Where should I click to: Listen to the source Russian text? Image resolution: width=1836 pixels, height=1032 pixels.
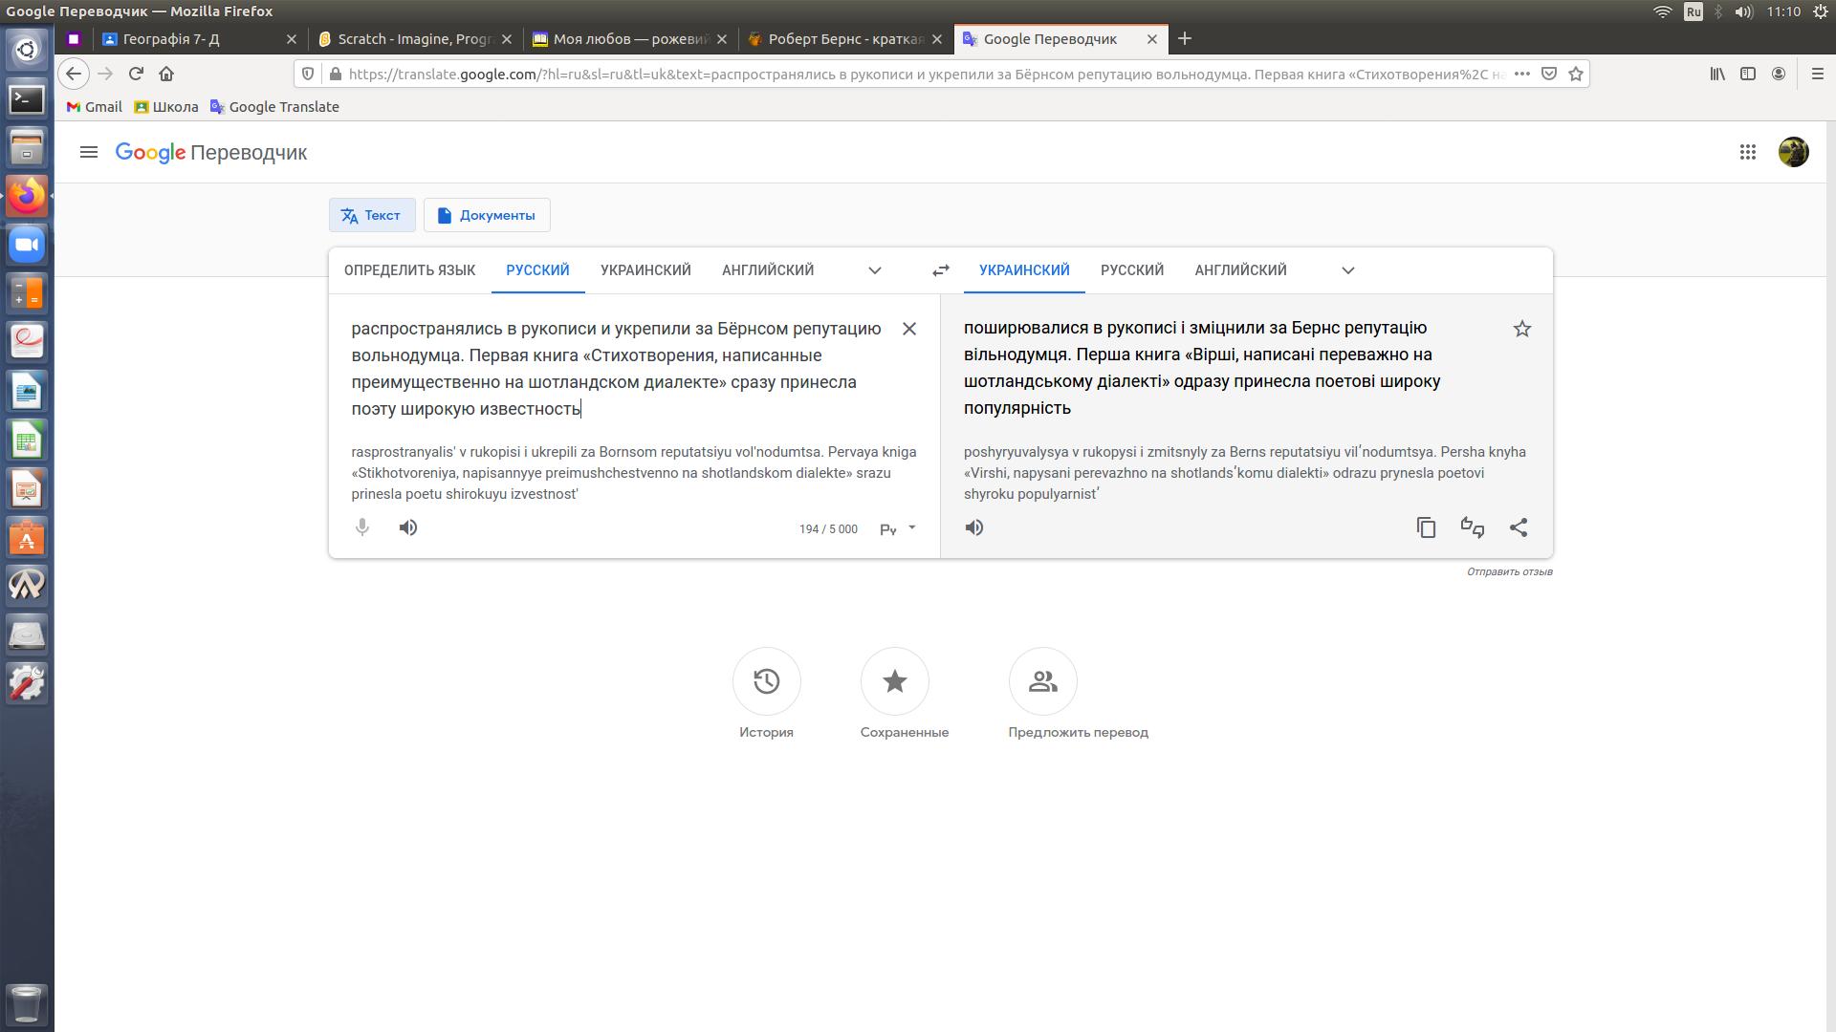pyautogui.click(x=408, y=527)
